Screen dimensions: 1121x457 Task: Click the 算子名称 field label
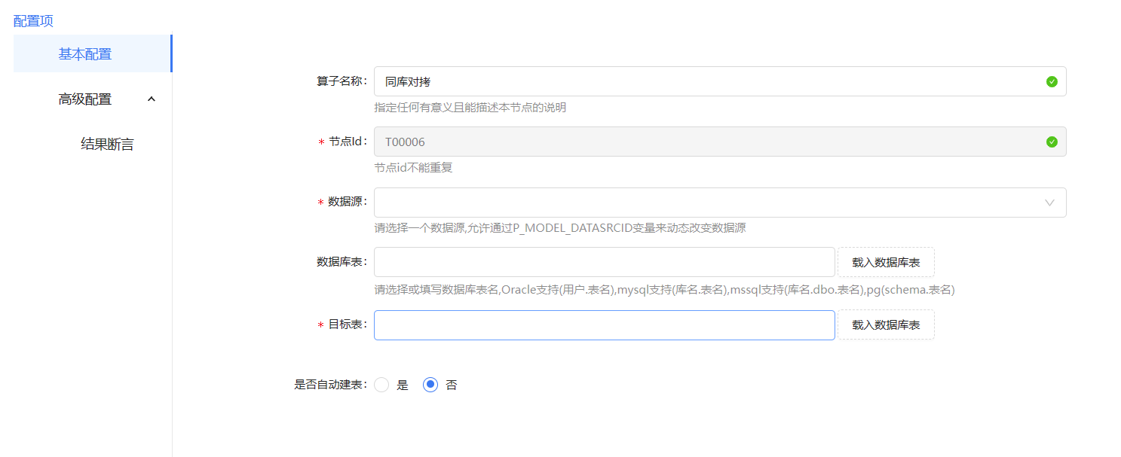click(341, 81)
